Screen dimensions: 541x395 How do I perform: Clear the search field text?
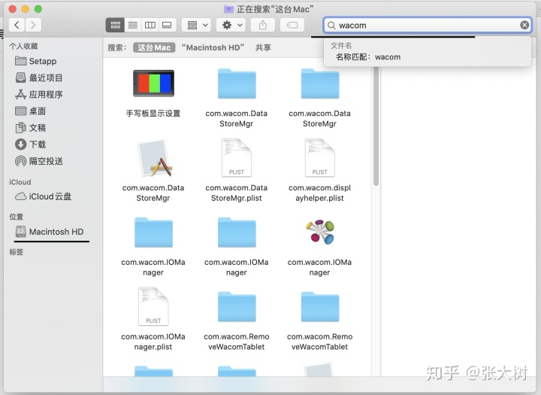(x=524, y=25)
